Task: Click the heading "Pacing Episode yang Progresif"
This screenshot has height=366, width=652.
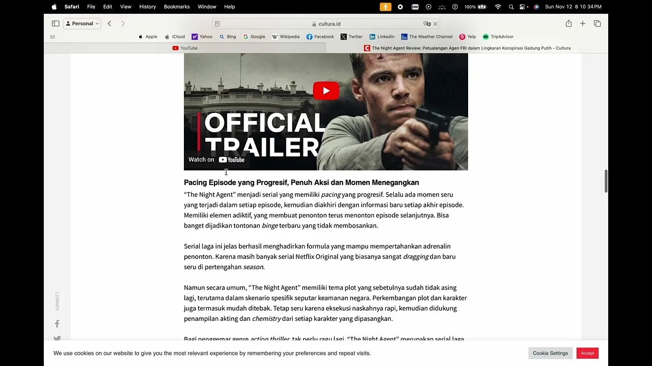Action: pyautogui.click(x=302, y=182)
